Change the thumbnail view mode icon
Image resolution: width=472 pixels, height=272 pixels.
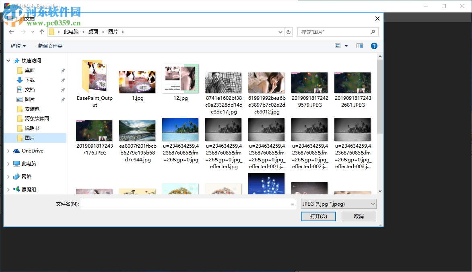click(337, 45)
